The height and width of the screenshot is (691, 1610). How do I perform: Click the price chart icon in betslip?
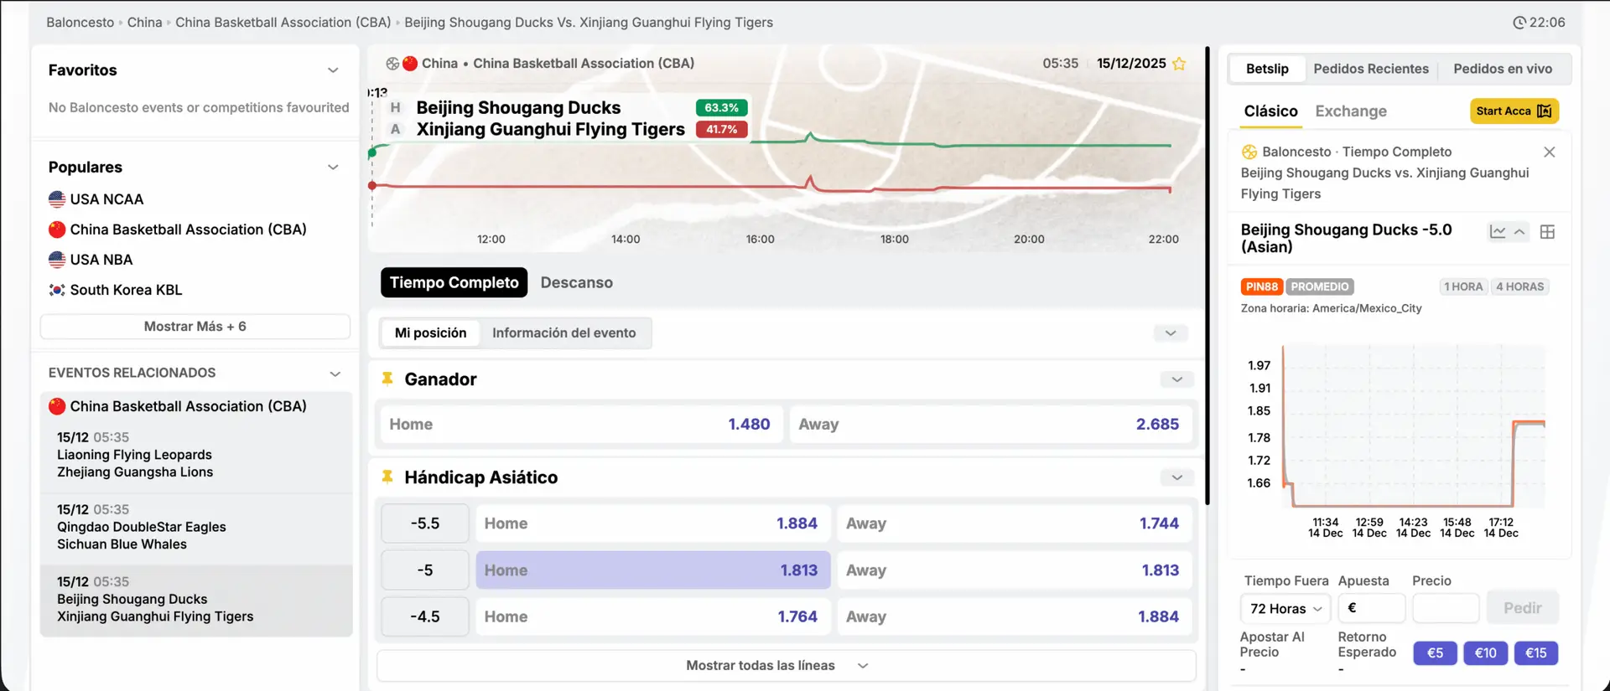coord(1498,232)
